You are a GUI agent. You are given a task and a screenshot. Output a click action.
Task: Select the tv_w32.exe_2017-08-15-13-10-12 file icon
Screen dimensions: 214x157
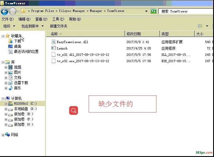pyautogui.click(x=53, y=61)
